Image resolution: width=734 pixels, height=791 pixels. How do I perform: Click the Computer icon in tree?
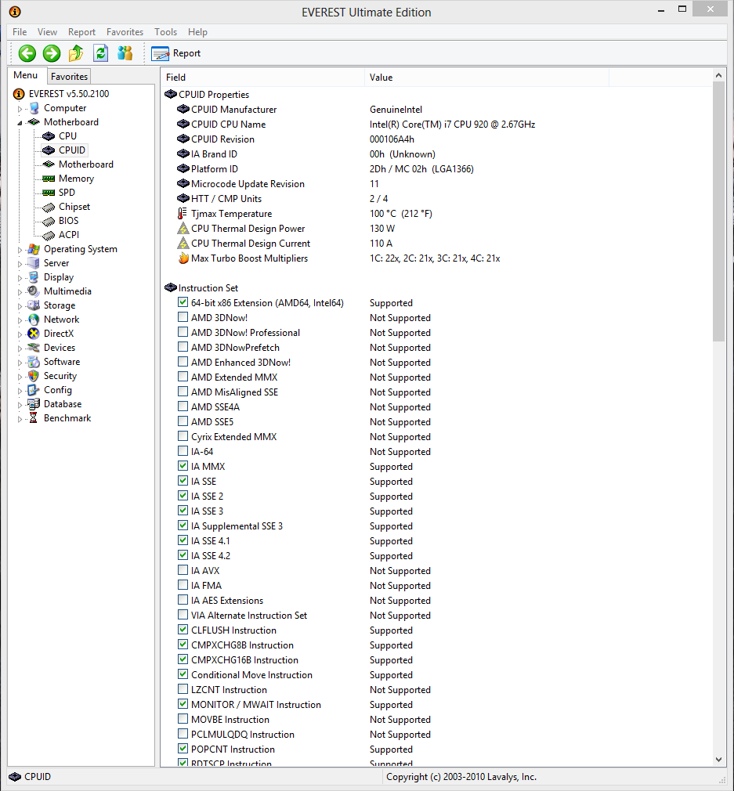(x=34, y=108)
